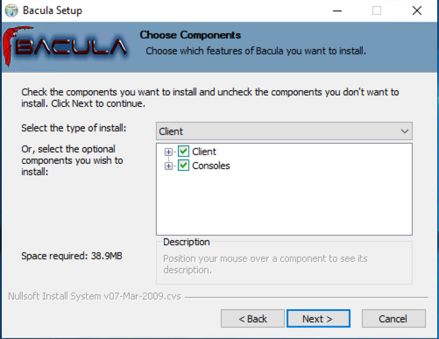Screen dimensions: 439x339
Task: Click the Choose Components header title
Action: [190, 35]
